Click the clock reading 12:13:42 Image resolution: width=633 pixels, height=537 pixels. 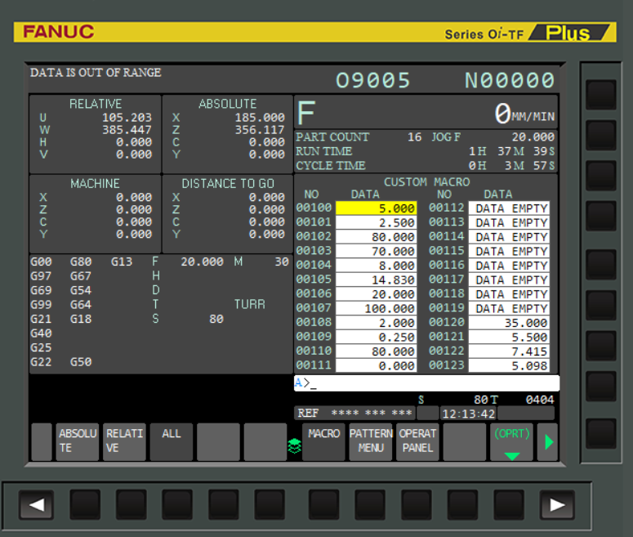468,414
